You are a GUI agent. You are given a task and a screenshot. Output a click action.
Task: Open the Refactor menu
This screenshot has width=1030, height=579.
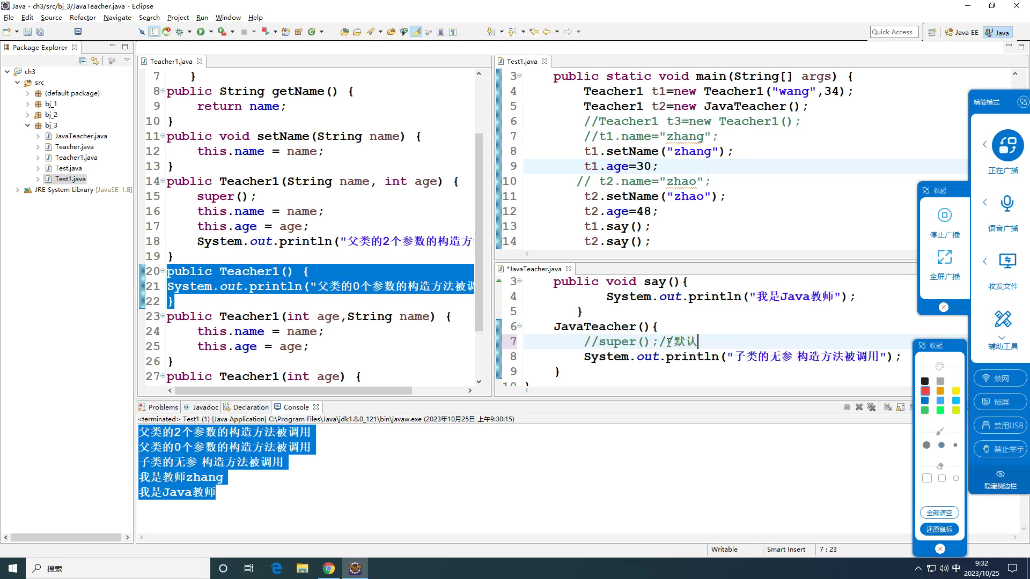tap(83, 18)
